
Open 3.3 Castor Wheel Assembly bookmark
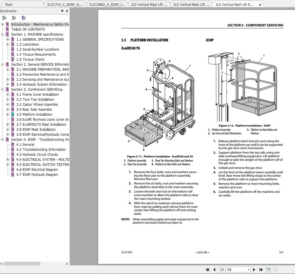click(x=37, y=105)
